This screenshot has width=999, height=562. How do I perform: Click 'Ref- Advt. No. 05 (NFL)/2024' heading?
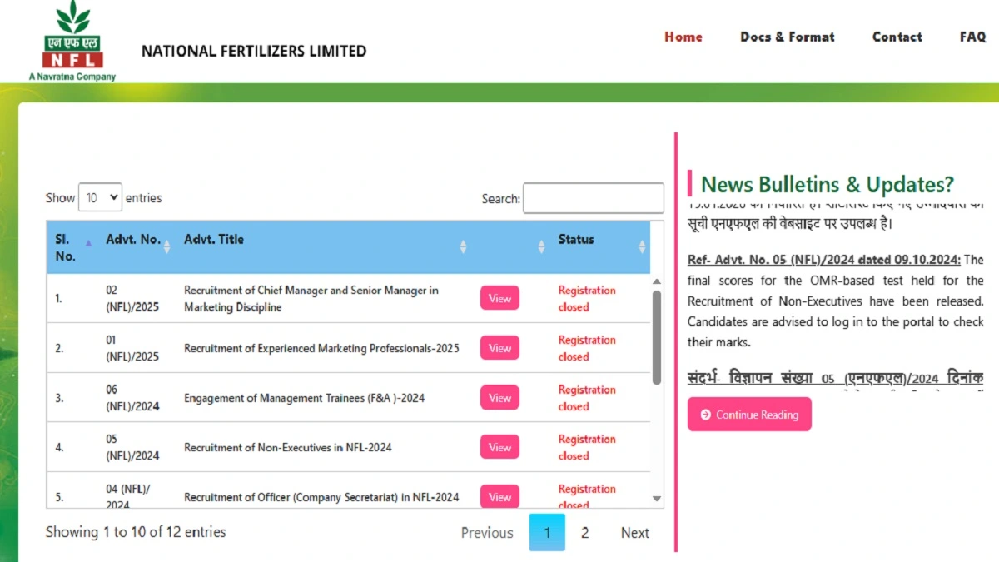tap(824, 260)
